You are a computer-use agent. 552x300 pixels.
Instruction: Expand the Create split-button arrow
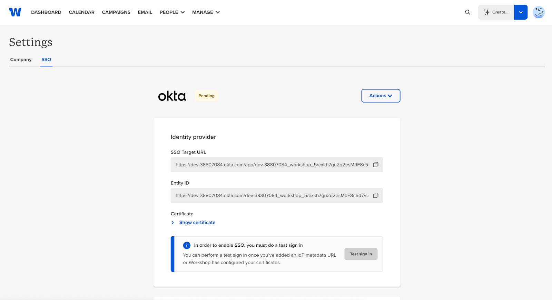tap(521, 12)
